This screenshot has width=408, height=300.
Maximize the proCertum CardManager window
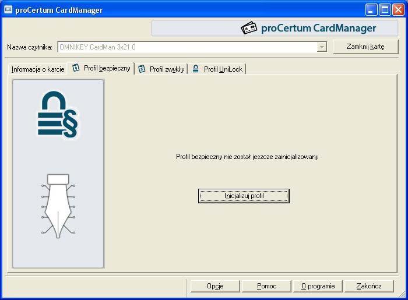point(385,10)
